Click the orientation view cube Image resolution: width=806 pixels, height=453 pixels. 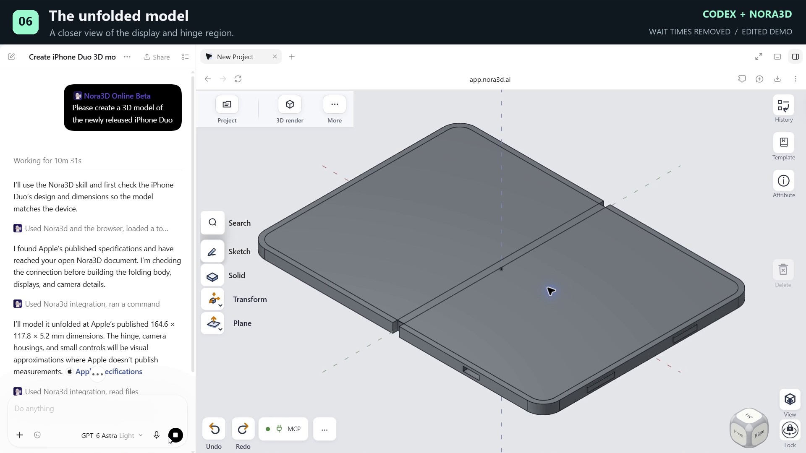749,428
